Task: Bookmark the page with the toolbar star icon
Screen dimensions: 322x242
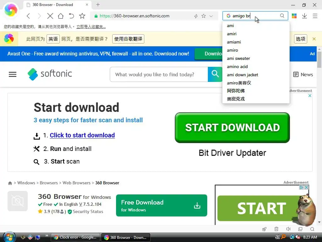Action: pyautogui.click(x=82, y=16)
